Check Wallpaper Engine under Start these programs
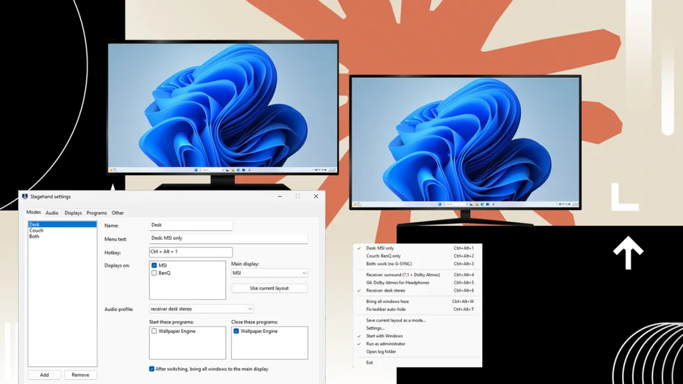 154,332
